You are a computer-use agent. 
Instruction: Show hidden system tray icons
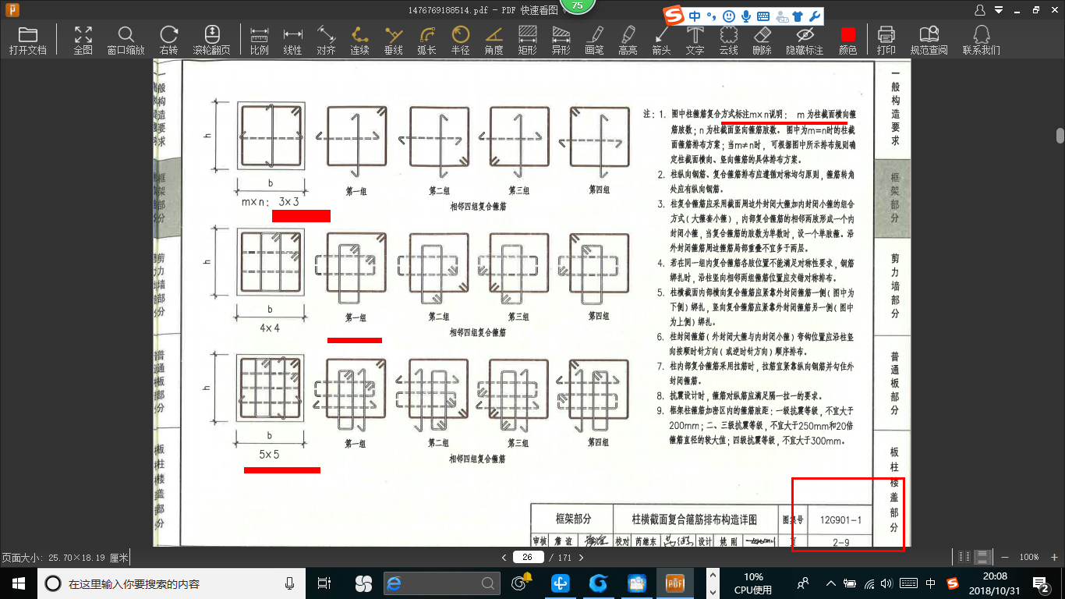tap(831, 583)
